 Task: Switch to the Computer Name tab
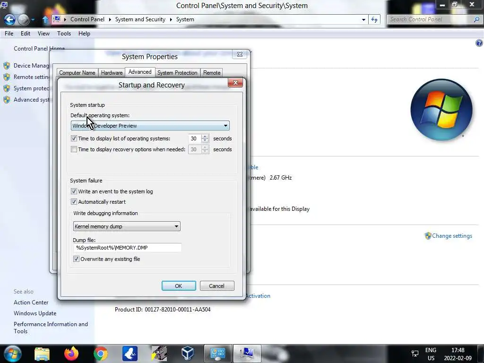(77, 72)
